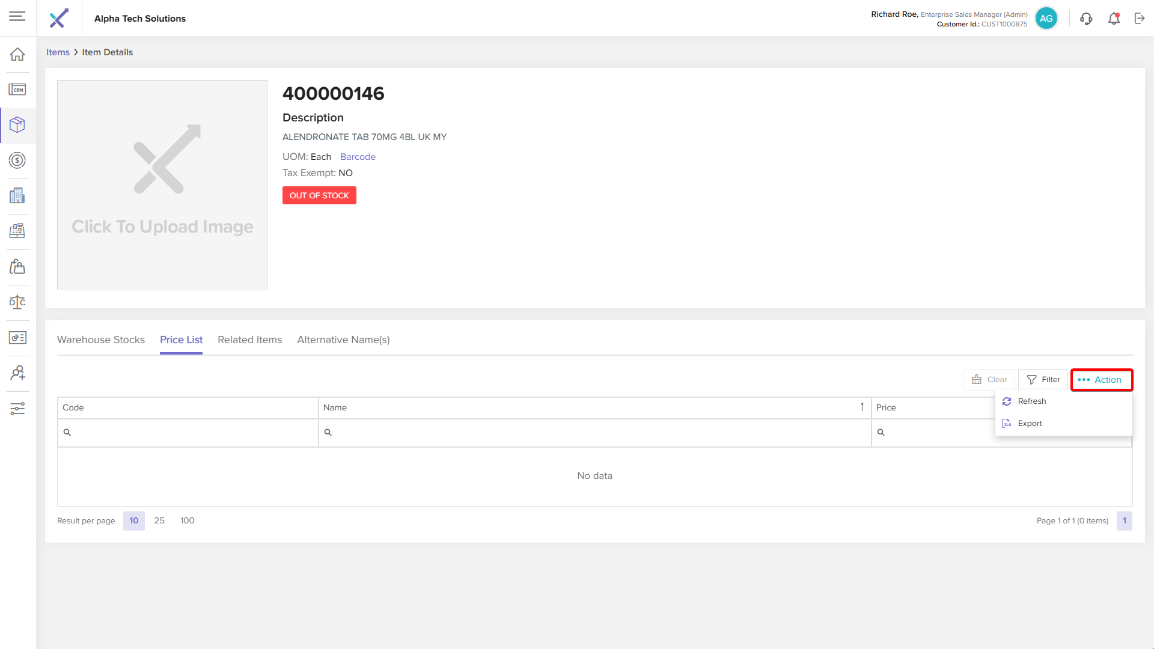Open the add-user sidebar icon
1154x649 pixels.
point(17,373)
